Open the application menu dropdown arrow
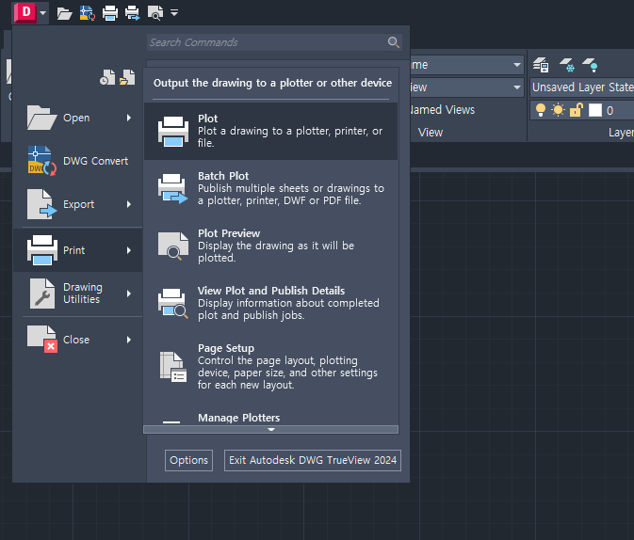The image size is (634, 540). click(x=42, y=13)
